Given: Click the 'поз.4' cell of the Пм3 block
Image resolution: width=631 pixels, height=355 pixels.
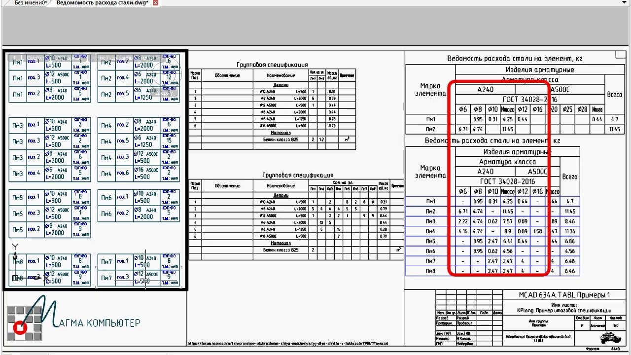Looking at the screenshot, I should tap(35, 173).
